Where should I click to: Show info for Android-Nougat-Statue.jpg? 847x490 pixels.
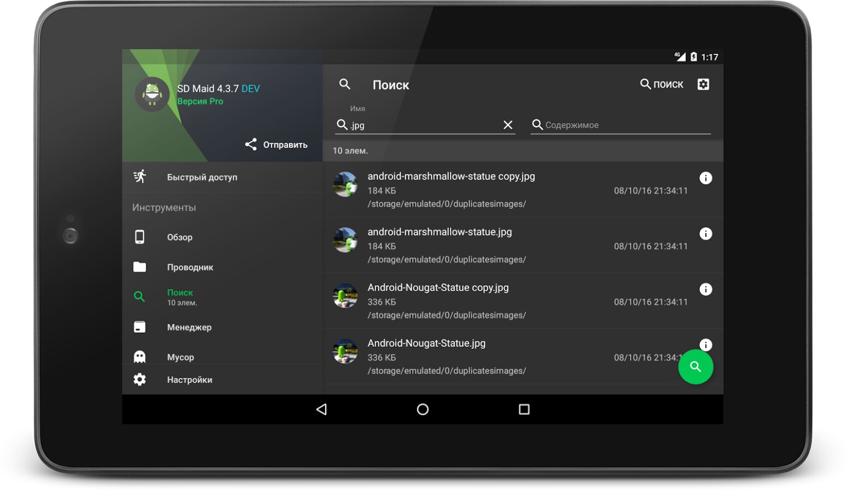tap(706, 344)
